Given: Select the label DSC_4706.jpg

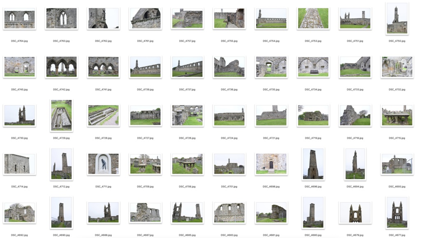Looking at the screenshot, I should (187, 187).
